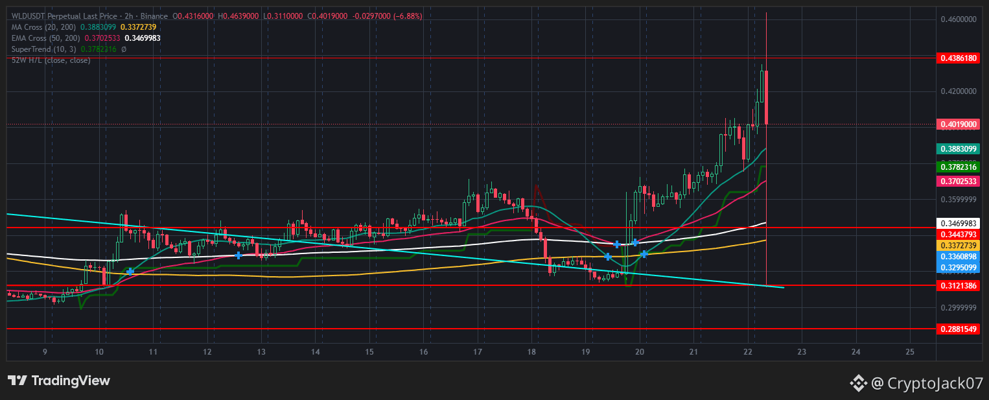Click the red 0.3121386 price axis tag
This screenshot has height=400, width=989.
959,285
